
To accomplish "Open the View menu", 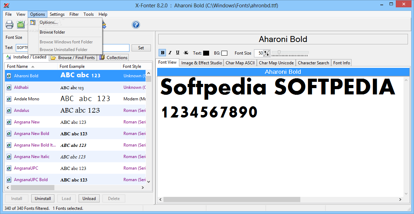I will (21, 14).
